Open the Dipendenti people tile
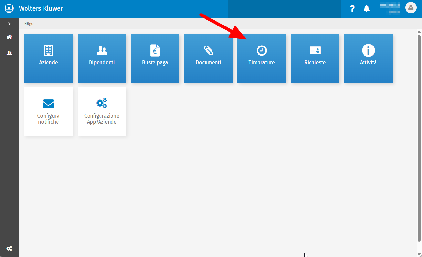The image size is (422, 257). (x=102, y=58)
